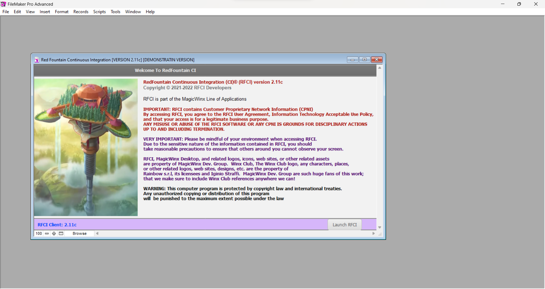The width and height of the screenshot is (545, 289).
Task: Click the zoom level 100 field
Action: click(x=39, y=234)
